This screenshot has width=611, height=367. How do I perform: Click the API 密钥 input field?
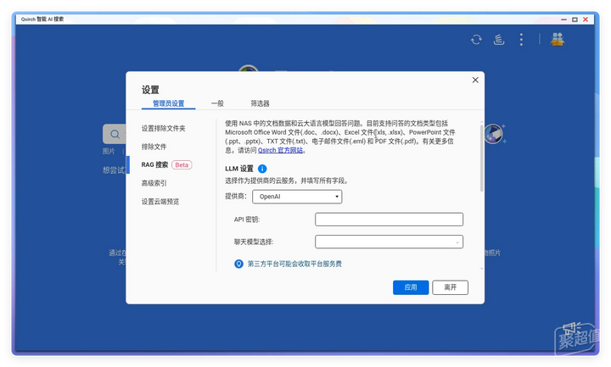tap(389, 220)
